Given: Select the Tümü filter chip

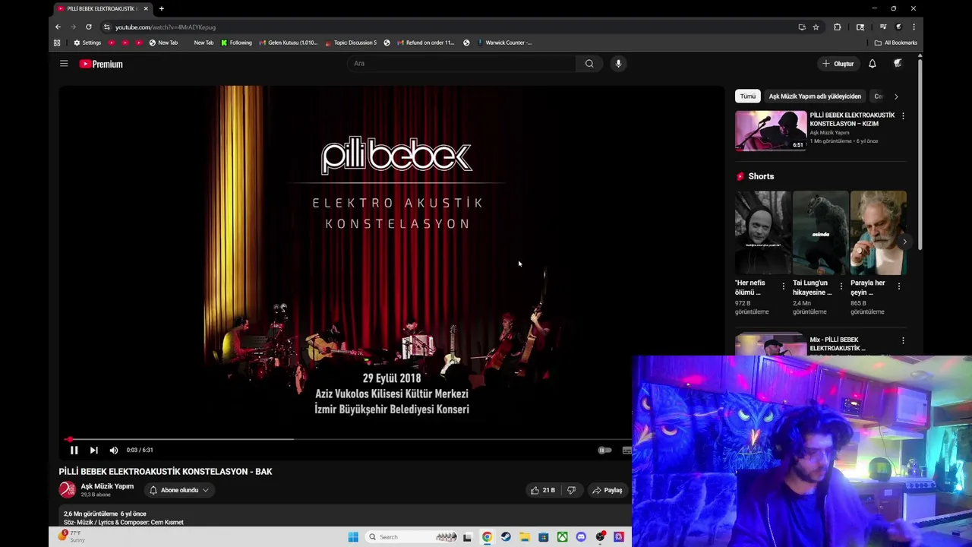Looking at the screenshot, I should 748,96.
